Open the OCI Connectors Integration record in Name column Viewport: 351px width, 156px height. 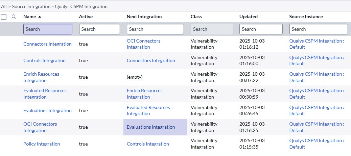pos(40,127)
